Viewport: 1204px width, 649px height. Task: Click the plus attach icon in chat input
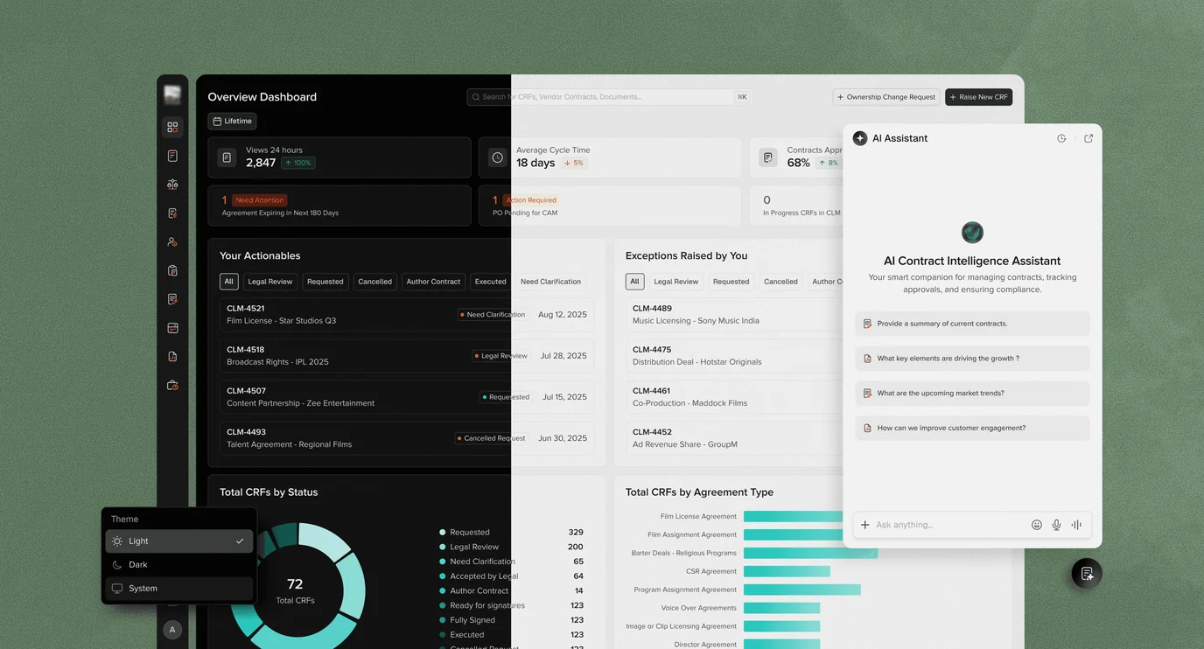[x=865, y=525]
